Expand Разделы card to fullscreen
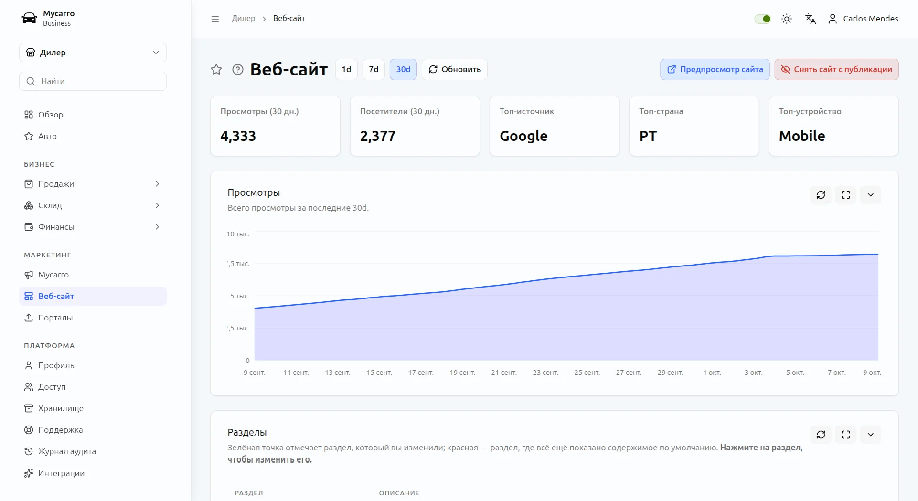The image size is (918, 501). [x=846, y=435]
